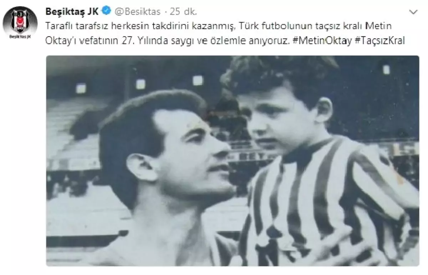The height and width of the screenshot is (275, 428).
Task: Click the blue verified badge icon
Action: (106, 12)
